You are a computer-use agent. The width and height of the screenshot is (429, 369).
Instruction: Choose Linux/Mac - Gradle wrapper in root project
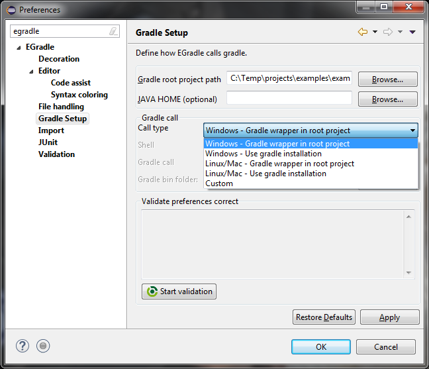point(310,164)
